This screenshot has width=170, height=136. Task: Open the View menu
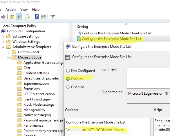(x=24, y=10)
